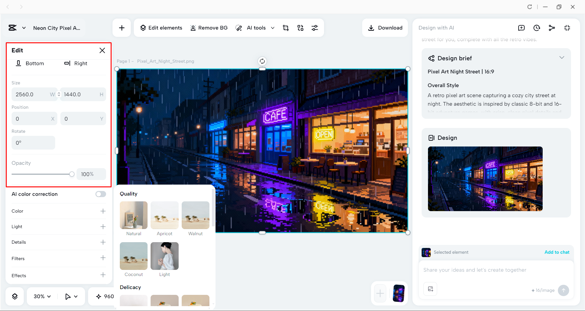Send the chat message arrow button
This screenshot has height=311, width=585.
(563, 290)
